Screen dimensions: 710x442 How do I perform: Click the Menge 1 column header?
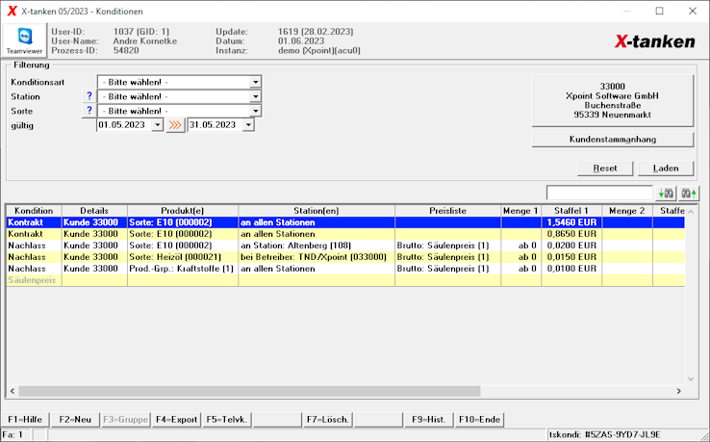520,211
